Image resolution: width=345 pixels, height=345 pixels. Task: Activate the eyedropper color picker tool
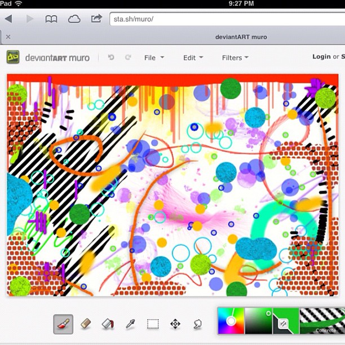(130, 324)
